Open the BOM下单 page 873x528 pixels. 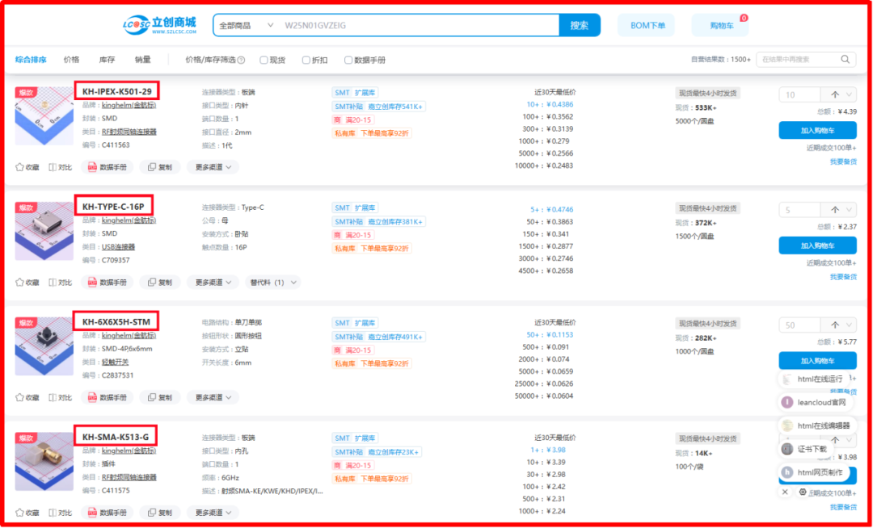(647, 26)
